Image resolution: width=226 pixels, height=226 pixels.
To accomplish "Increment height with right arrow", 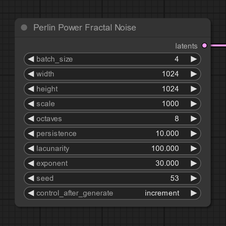I will pos(193,89).
